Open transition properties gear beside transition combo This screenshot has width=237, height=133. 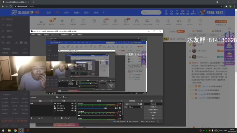click(141, 104)
